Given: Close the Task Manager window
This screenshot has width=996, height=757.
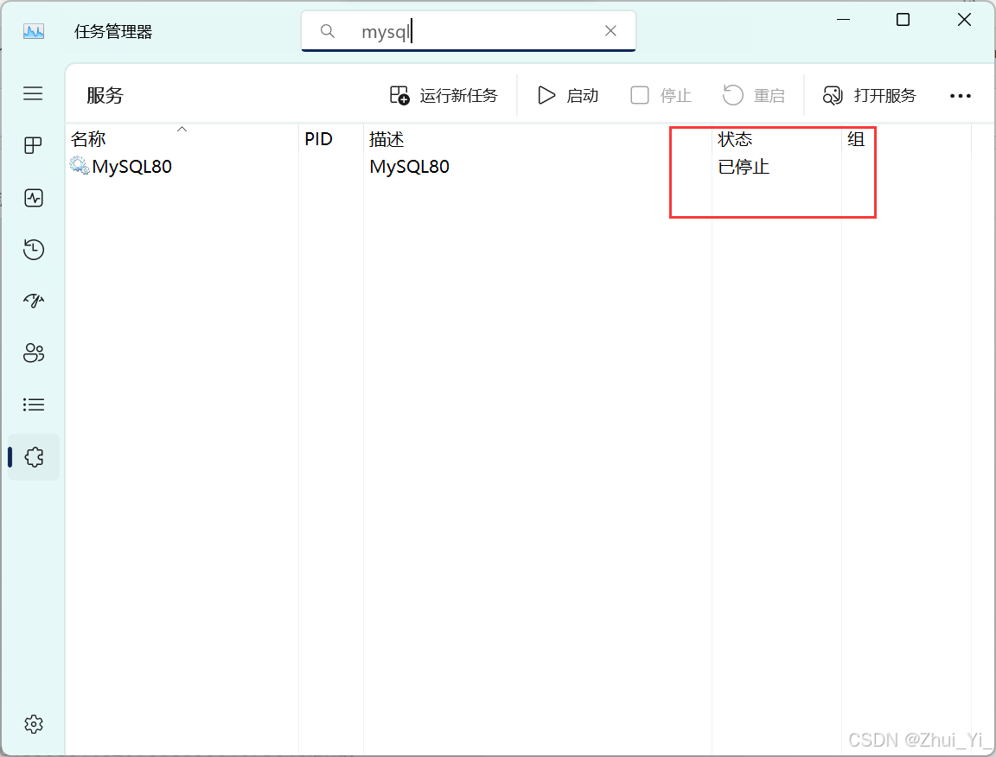Looking at the screenshot, I should pos(964,20).
